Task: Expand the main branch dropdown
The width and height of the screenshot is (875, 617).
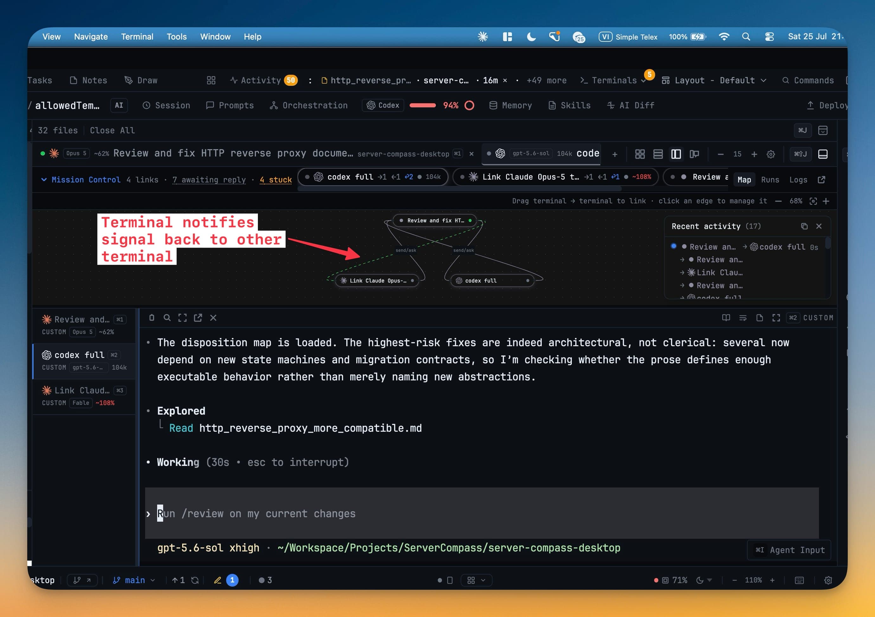Action: (x=134, y=580)
